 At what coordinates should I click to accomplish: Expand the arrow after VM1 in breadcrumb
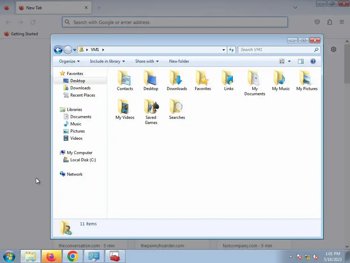coord(103,50)
